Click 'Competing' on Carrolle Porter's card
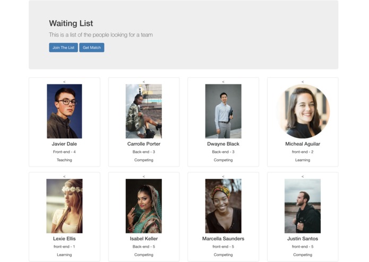Screen dimensions: 369x262 pos(144,160)
